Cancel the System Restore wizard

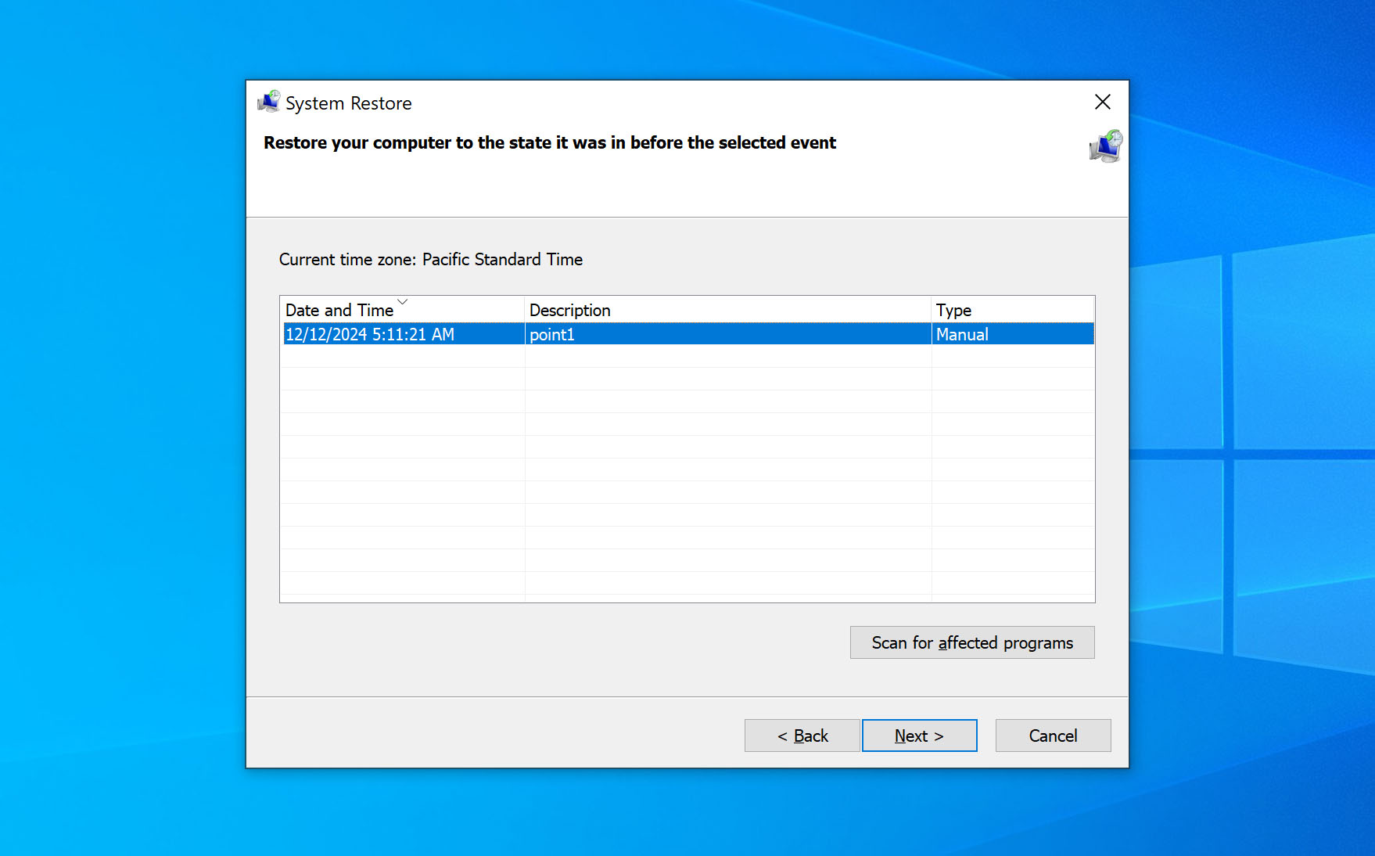pos(1053,736)
